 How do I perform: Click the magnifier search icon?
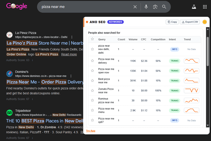coord(164,7)
